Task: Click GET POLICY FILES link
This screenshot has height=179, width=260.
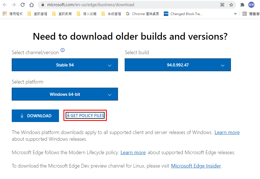Action: point(85,115)
